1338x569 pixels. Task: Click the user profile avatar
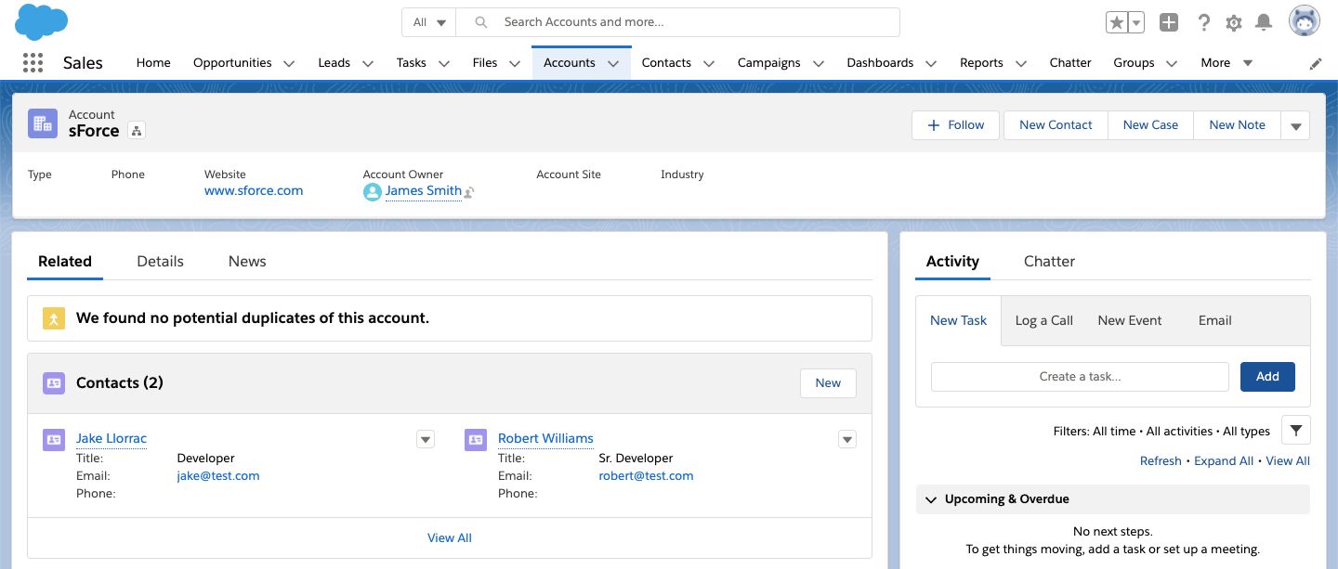1305,21
